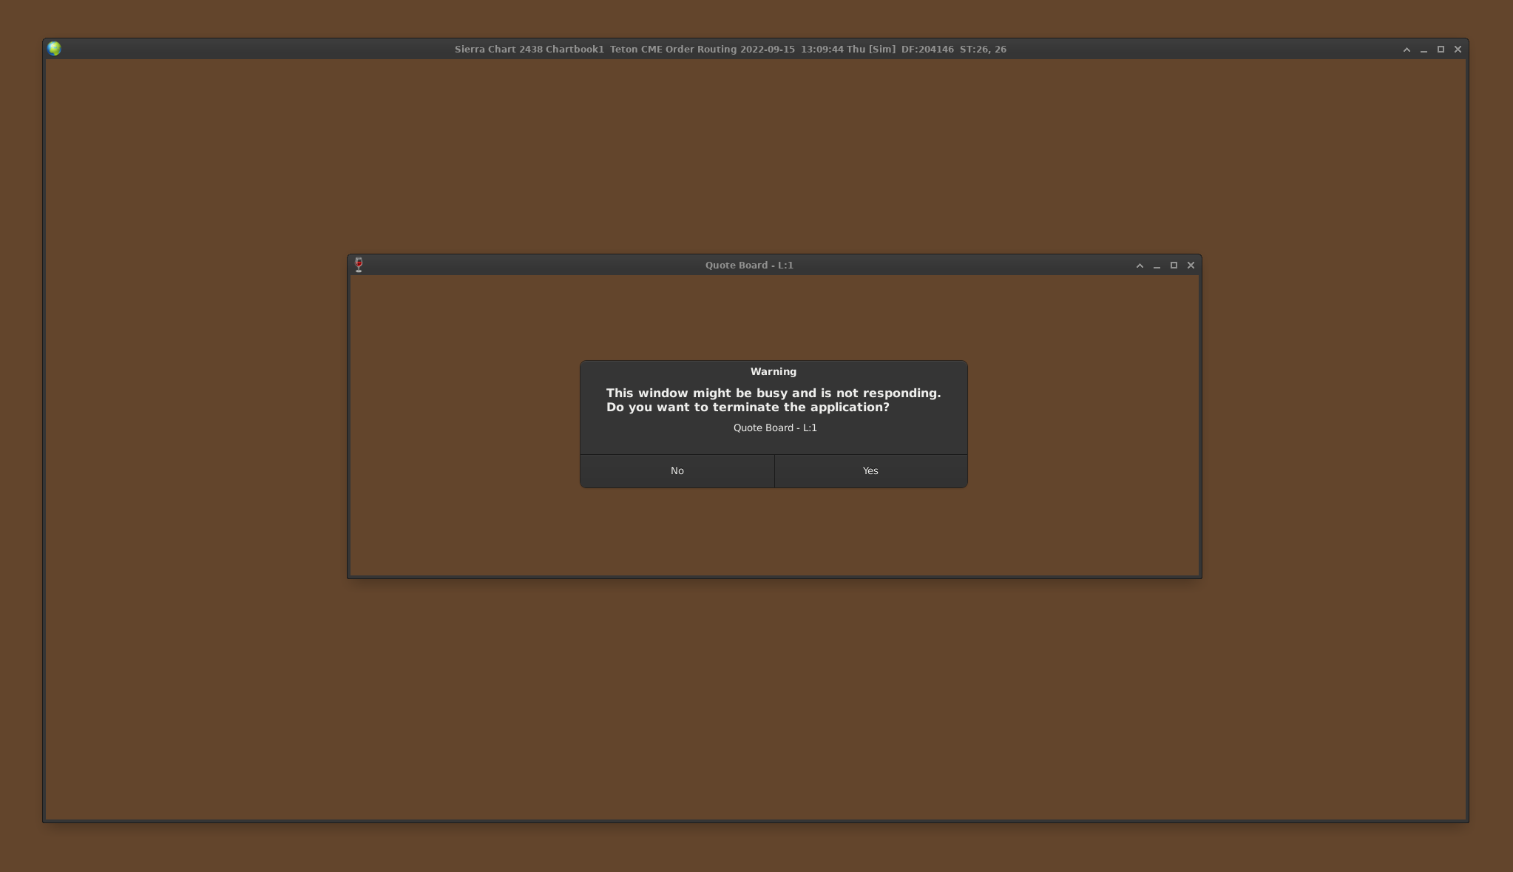Click the Quote Board - L:1 title bar text

[x=748, y=266]
